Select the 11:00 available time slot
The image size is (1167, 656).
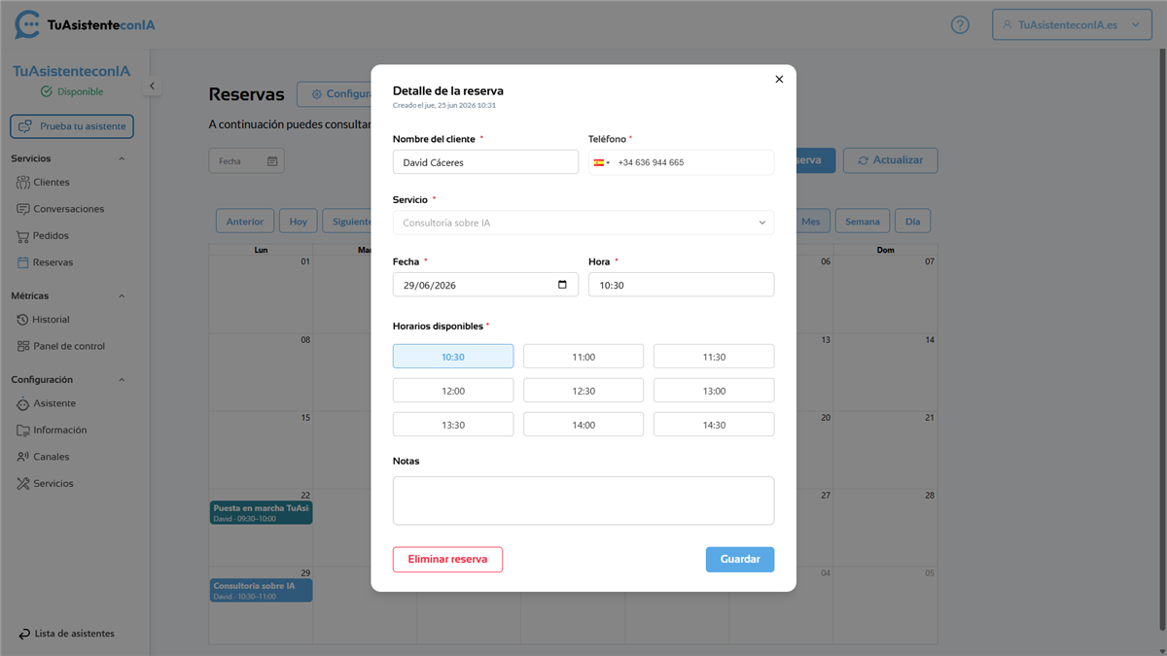click(x=583, y=357)
